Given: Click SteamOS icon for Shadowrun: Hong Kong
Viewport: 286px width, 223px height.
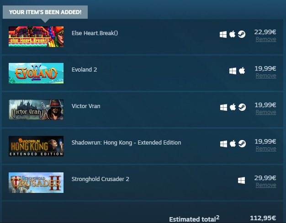Looking at the screenshot, I should click(242, 144).
